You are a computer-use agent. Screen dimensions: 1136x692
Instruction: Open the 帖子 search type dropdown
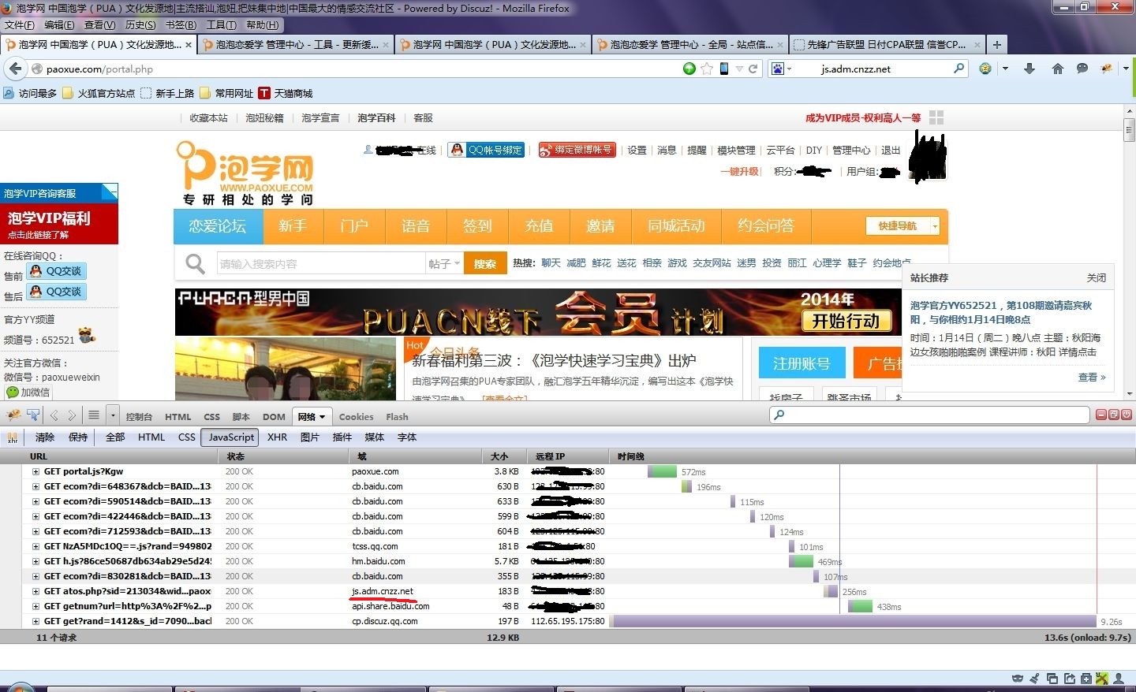(444, 263)
